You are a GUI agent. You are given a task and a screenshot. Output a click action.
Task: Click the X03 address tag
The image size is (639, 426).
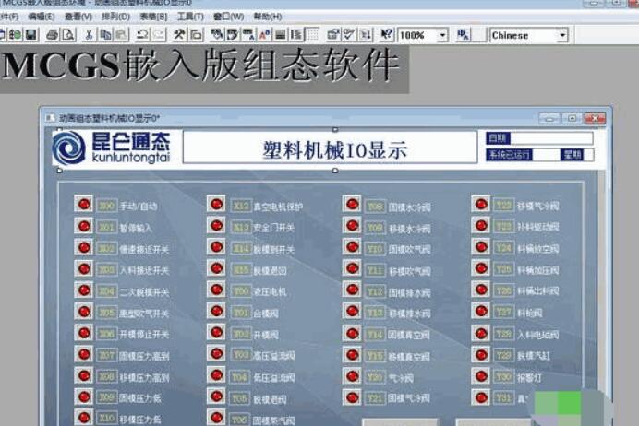[x=106, y=269]
